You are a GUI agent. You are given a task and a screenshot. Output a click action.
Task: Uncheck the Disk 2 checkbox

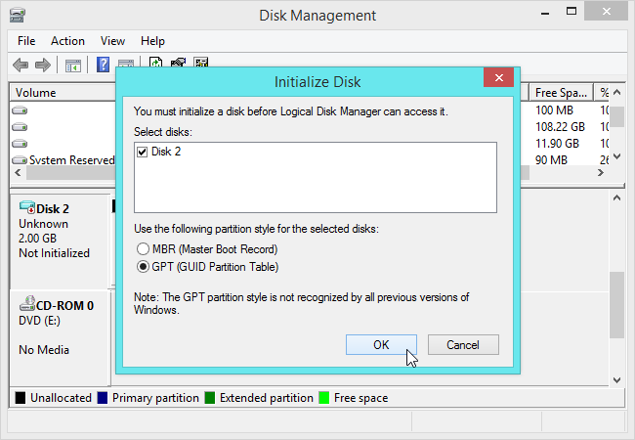(144, 152)
